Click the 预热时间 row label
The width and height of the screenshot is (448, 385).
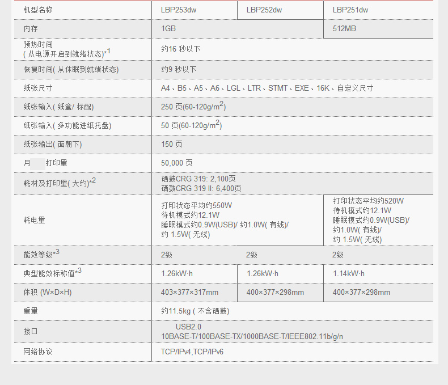tap(67, 49)
